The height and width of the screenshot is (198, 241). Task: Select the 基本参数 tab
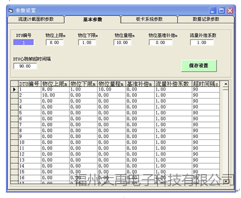(92, 19)
